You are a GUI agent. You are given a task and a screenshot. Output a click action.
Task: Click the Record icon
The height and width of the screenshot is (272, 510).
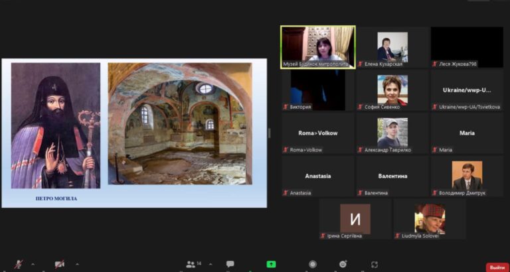[x=313, y=264]
